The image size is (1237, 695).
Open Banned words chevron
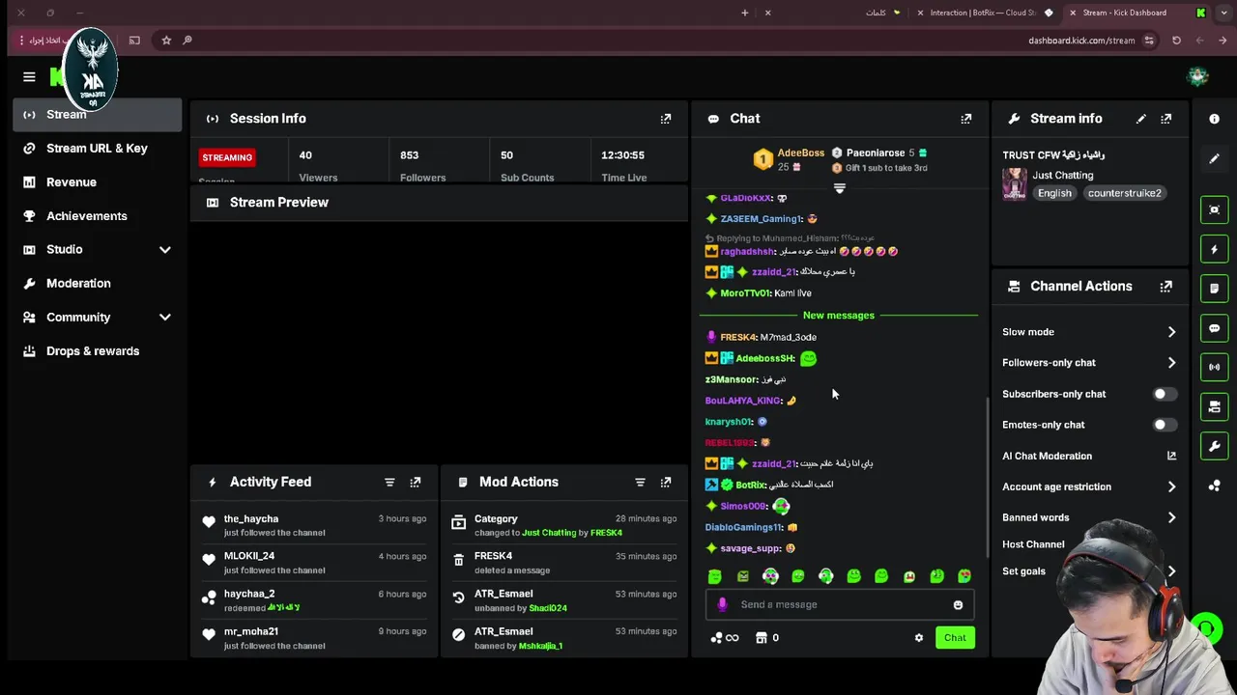tap(1171, 517)
